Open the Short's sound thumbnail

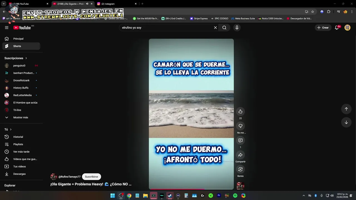click(240, 186)
